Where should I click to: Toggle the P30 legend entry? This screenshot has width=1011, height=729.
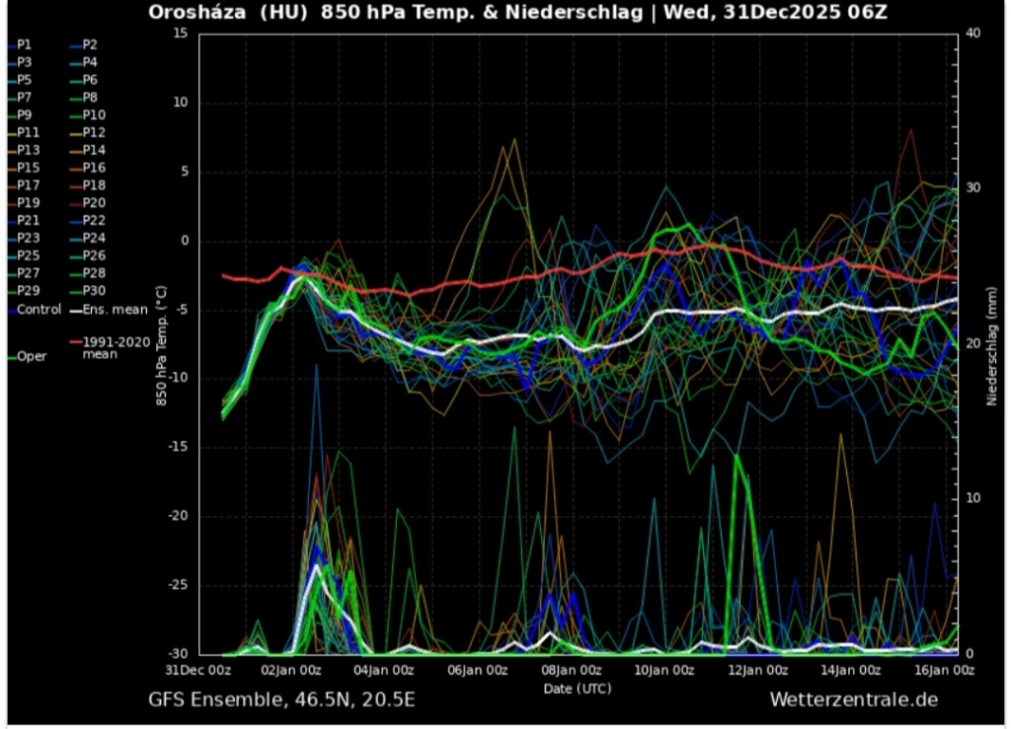point(94,291)
